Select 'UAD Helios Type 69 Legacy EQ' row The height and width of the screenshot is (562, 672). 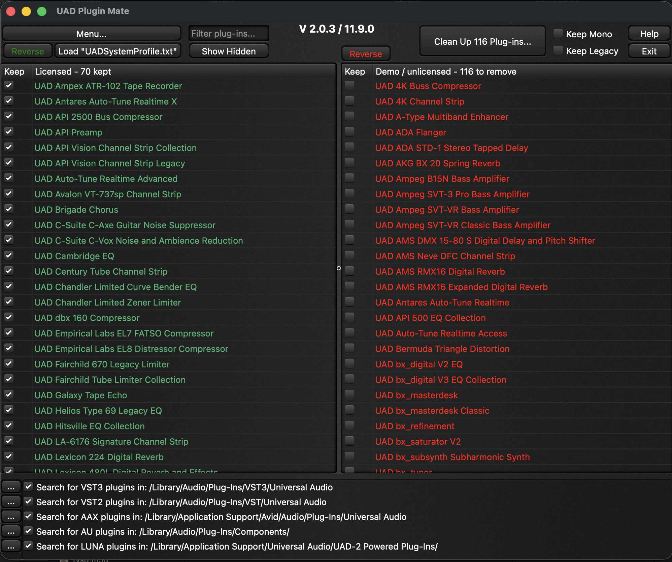click(169, 411)
